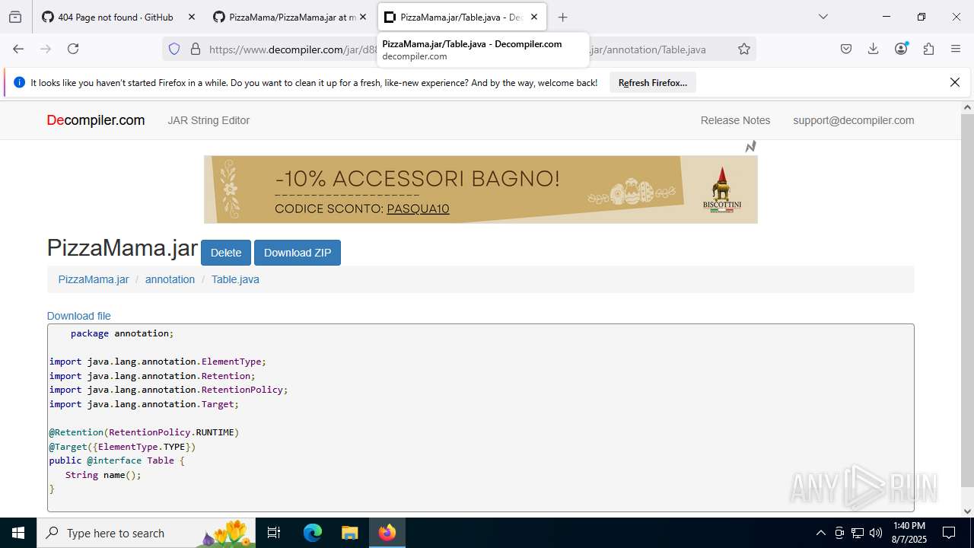This screenshot has width=974, height=548.
Task: Open the taskbar clock and calendar
Action: click(908, 533)
